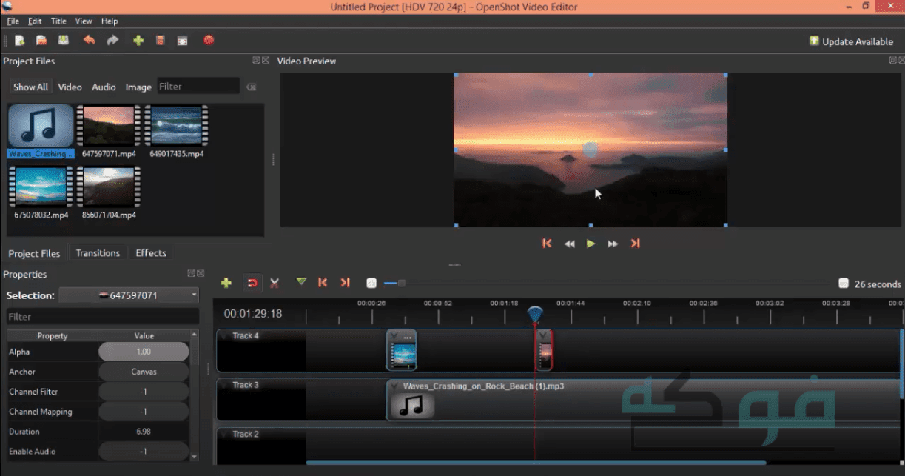Select the Waves_Crashing audio file thumbnail
The height and width of the screenshot is (476, 905).
tap(41, 126)
